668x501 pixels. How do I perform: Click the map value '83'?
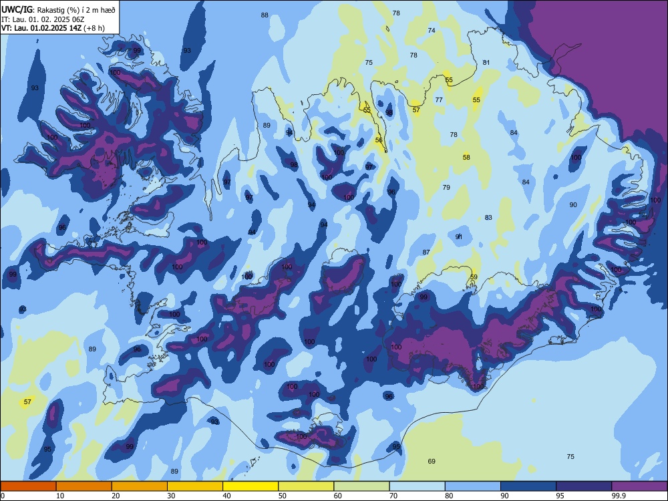488,218
